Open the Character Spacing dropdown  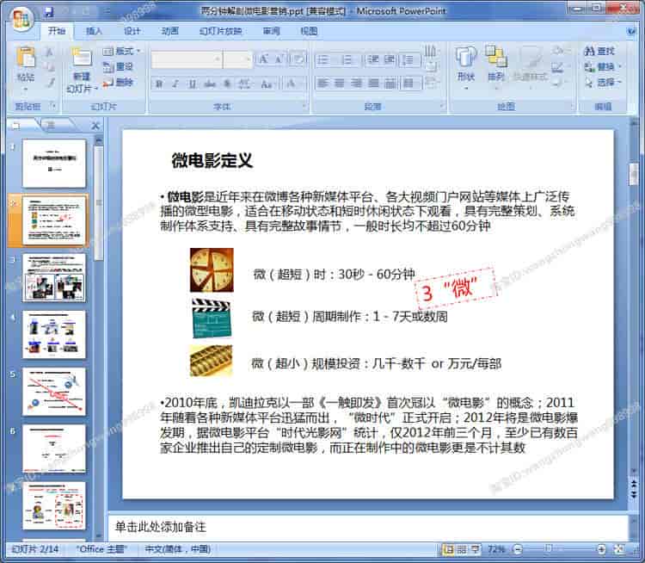(245, 84)
